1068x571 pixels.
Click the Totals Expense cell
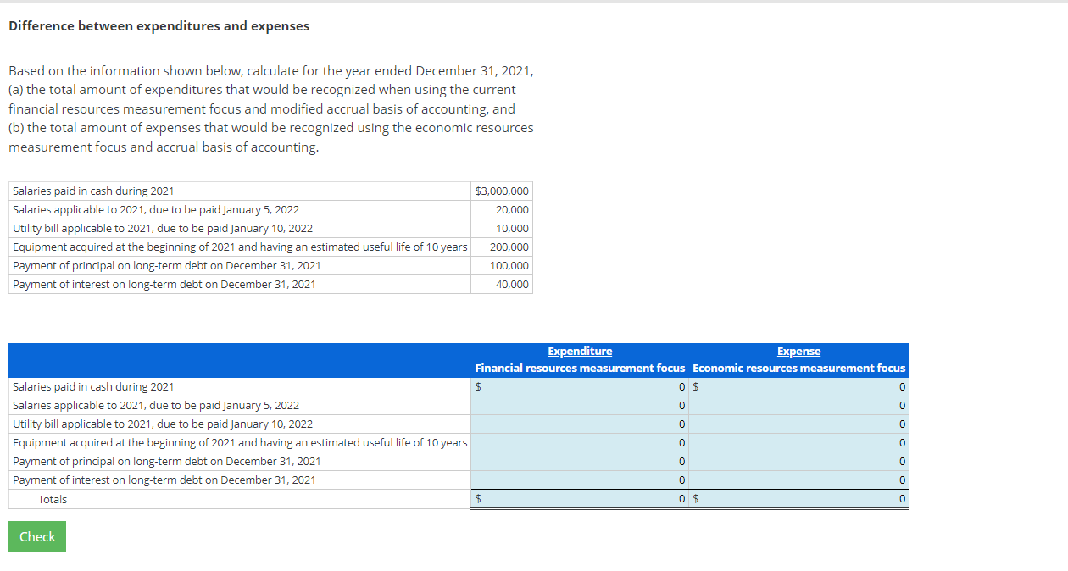pyautogui.click(x=799, y=500)
